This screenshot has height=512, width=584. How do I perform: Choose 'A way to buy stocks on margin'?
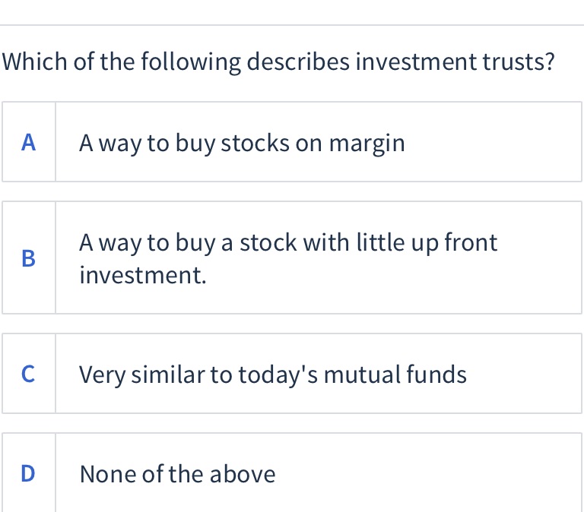tap(242, 143)
